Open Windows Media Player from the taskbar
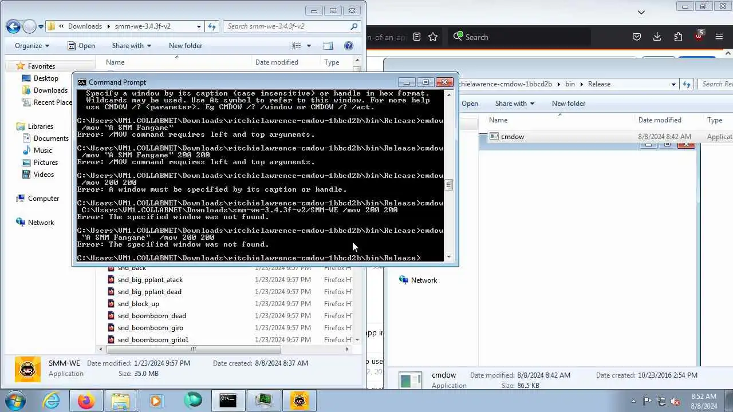The image size is (733, 412). [x=156, y=401]
